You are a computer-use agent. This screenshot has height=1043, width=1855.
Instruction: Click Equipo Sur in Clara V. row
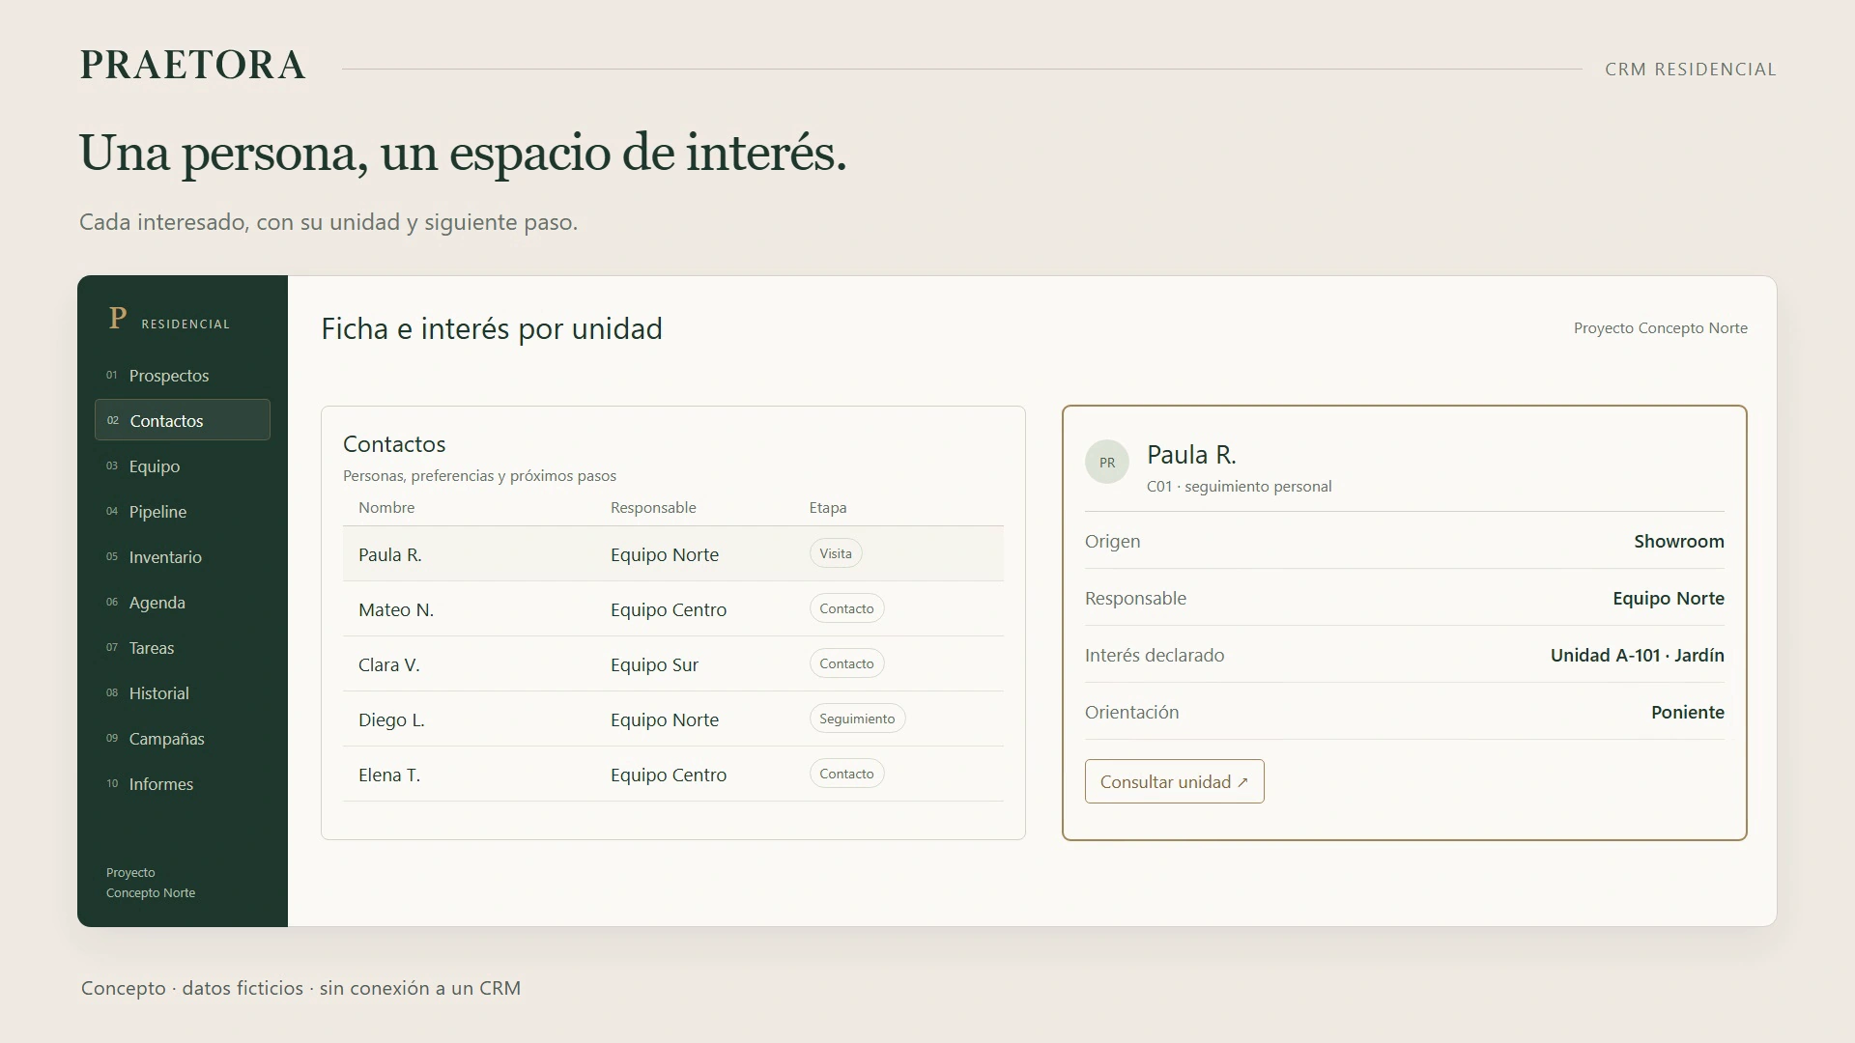pos(654,664)
